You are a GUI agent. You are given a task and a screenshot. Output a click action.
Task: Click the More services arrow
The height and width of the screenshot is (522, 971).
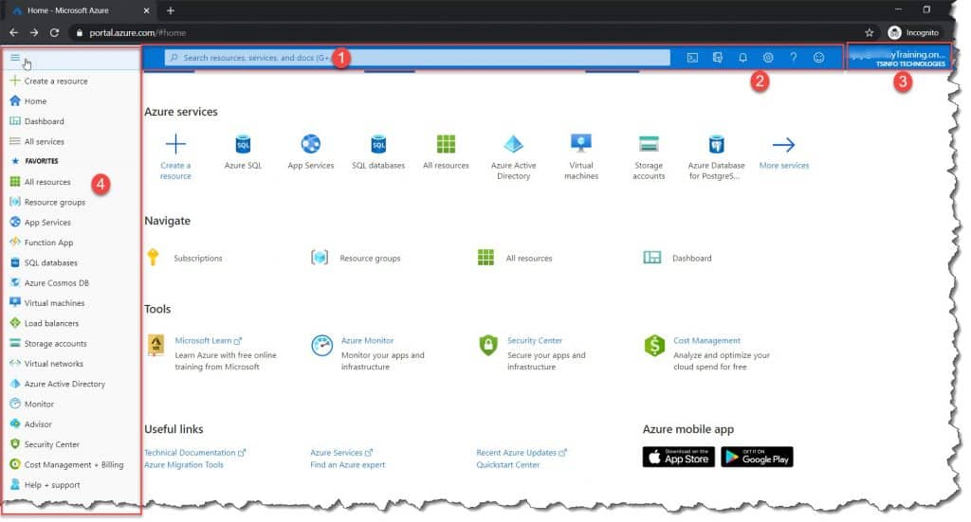(783, 145)
